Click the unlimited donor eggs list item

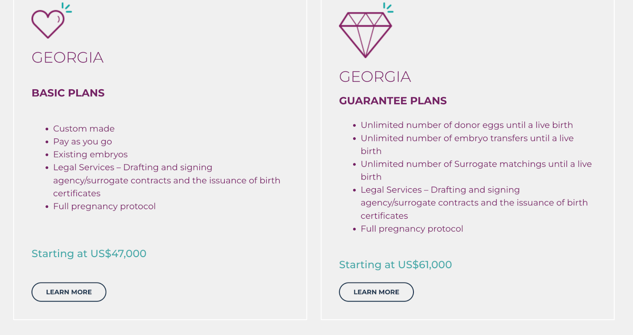pyautogui.click(x=467, y=125)
